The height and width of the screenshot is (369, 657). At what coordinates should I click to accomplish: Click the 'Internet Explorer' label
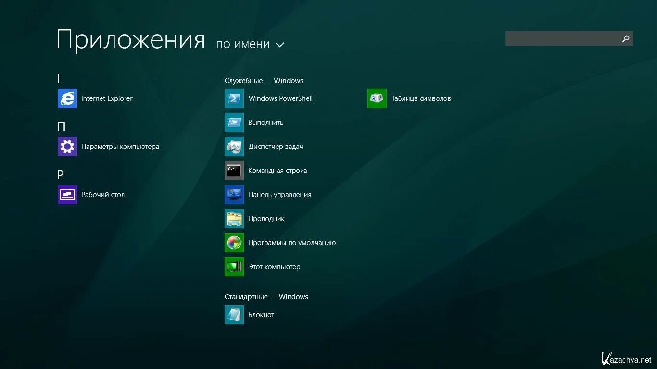click(x=107, y=98)
